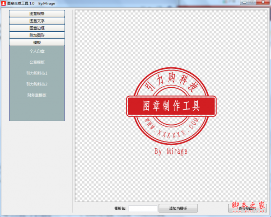Open the 图章边框 settings panel
Screen dimensions: 271x217
[37, 28]
